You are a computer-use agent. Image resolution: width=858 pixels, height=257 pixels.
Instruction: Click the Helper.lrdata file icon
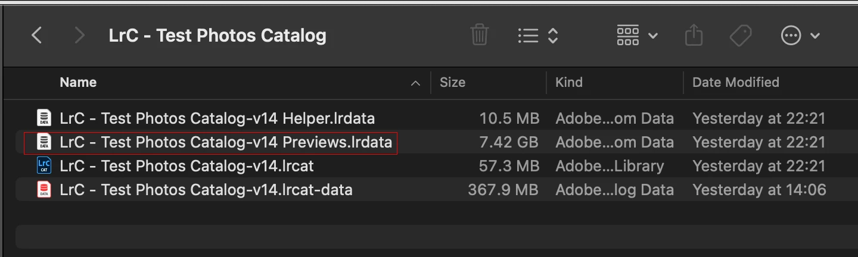(x=44, y=118)
